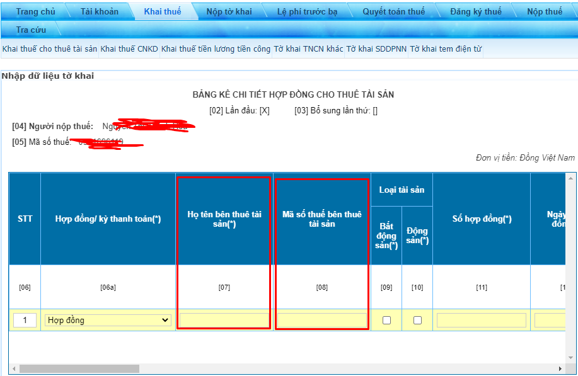The image size is (578, 376).
Task: Open the Lệ phí trước bạ tab
Action: coord(307,11)
